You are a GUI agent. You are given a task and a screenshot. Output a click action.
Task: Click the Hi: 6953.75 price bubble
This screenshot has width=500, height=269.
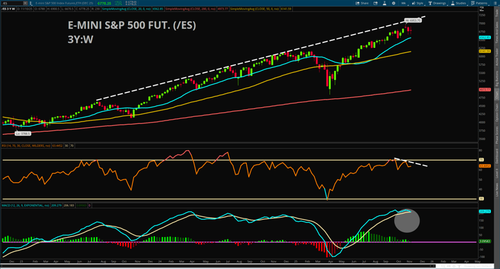point(413,20)
